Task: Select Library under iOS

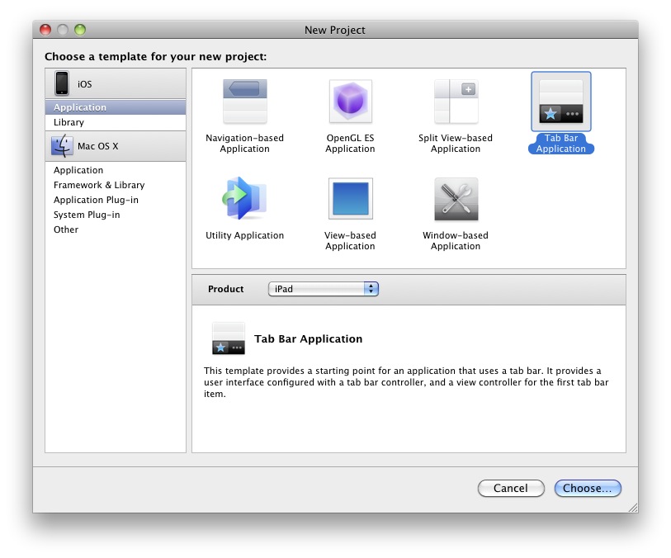Action: (116, 122)
